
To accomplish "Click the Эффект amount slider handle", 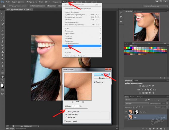I will click(65, 109).
